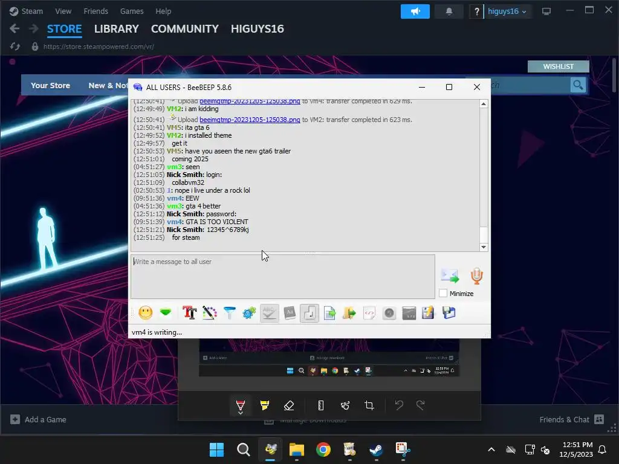Open File Explorer from the taskbar

pyautogui.click(x=296, y=449)
